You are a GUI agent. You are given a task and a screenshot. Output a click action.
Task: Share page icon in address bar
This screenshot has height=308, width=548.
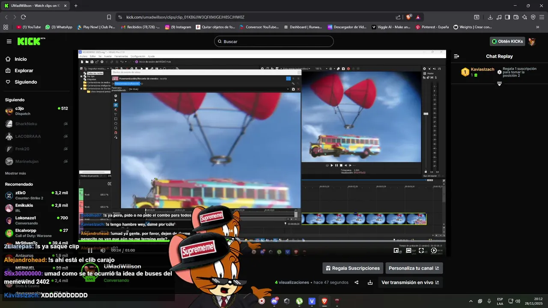click(398, 17)
